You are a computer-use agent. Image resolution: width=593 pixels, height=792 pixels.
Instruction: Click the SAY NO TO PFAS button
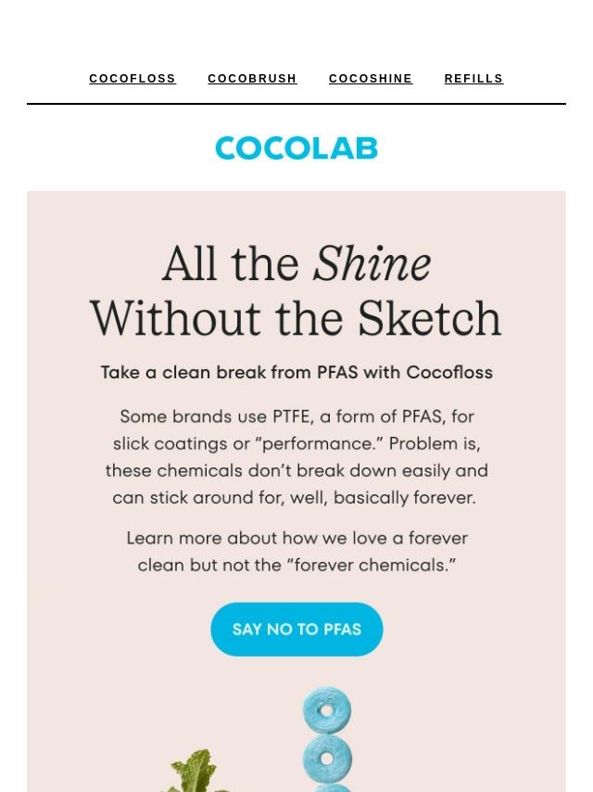pos(296,630)
